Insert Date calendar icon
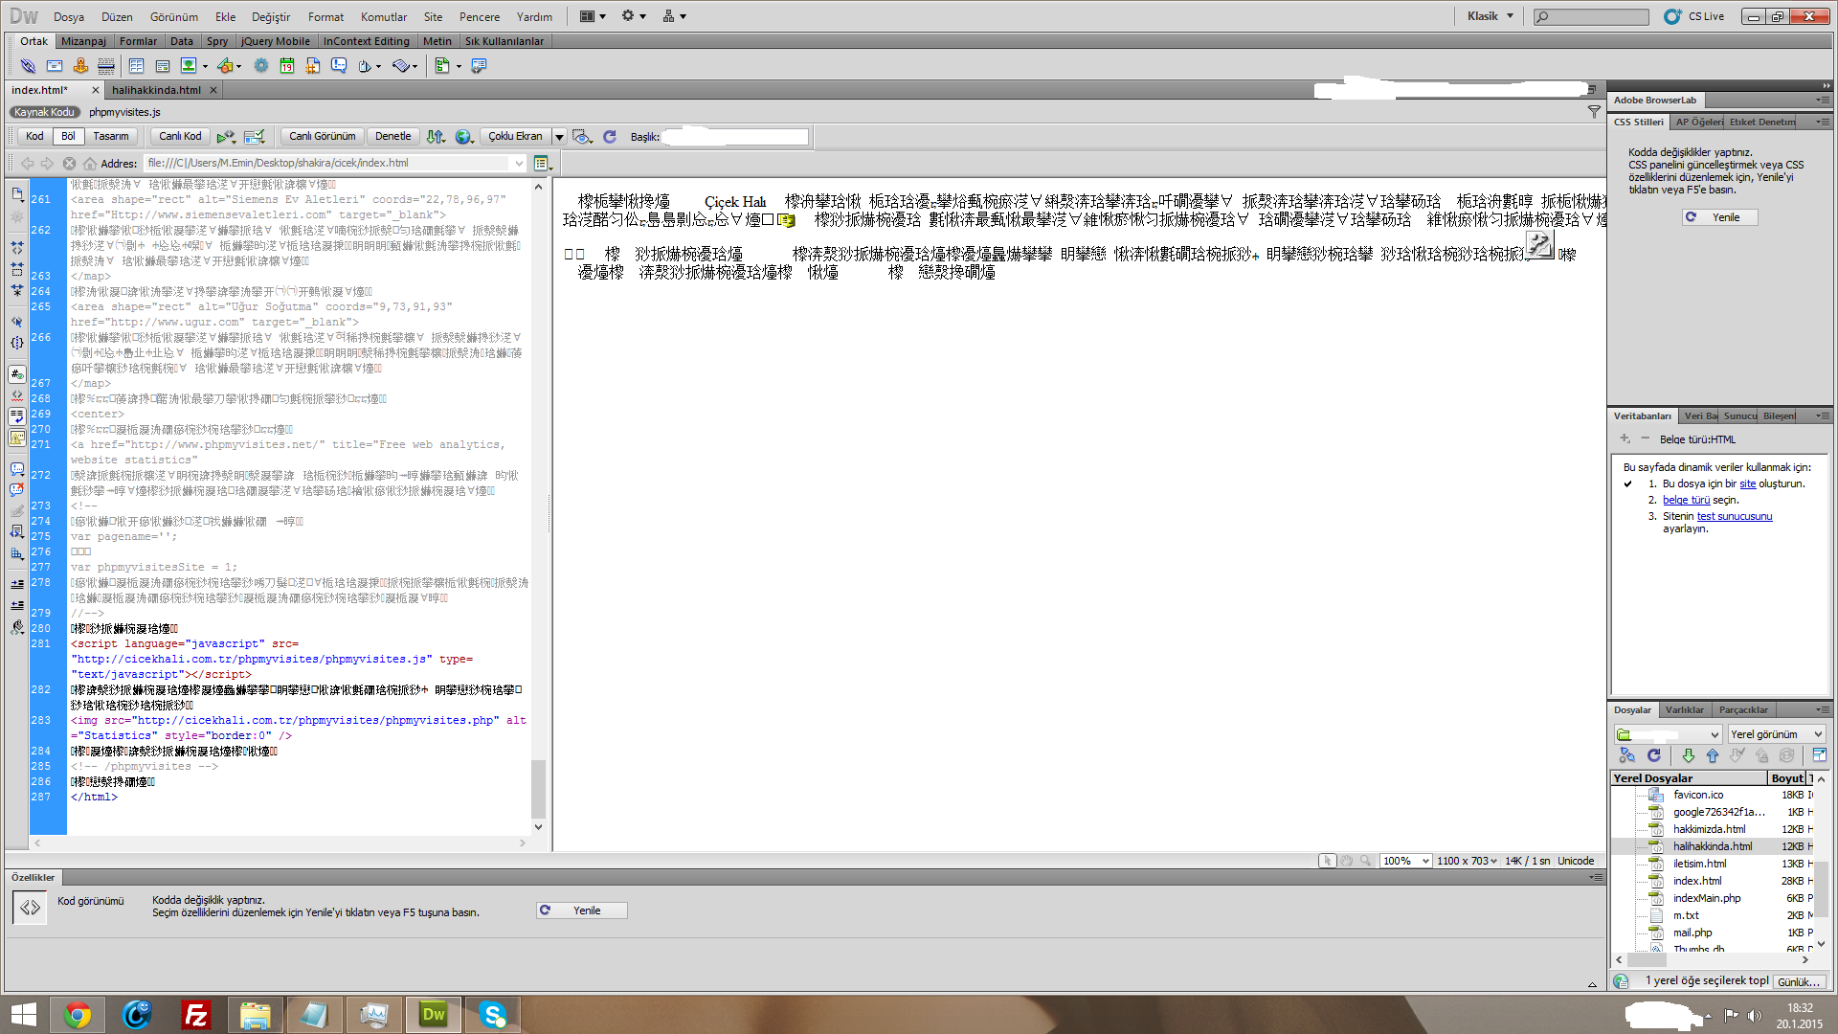This screenshot has width=1838, height=1034. point(287,66)
